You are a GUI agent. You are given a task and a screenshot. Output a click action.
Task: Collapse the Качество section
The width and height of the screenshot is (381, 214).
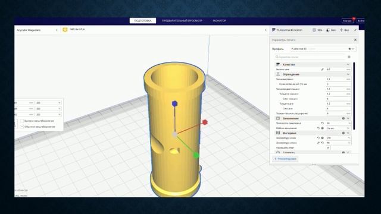click(x=348, y=65)
